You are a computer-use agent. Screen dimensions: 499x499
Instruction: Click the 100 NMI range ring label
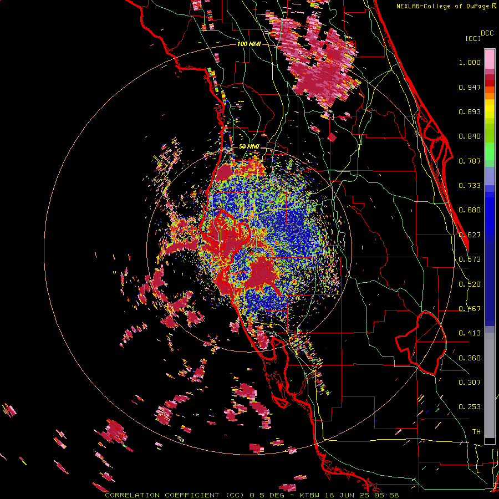click(x=249, y=44)
